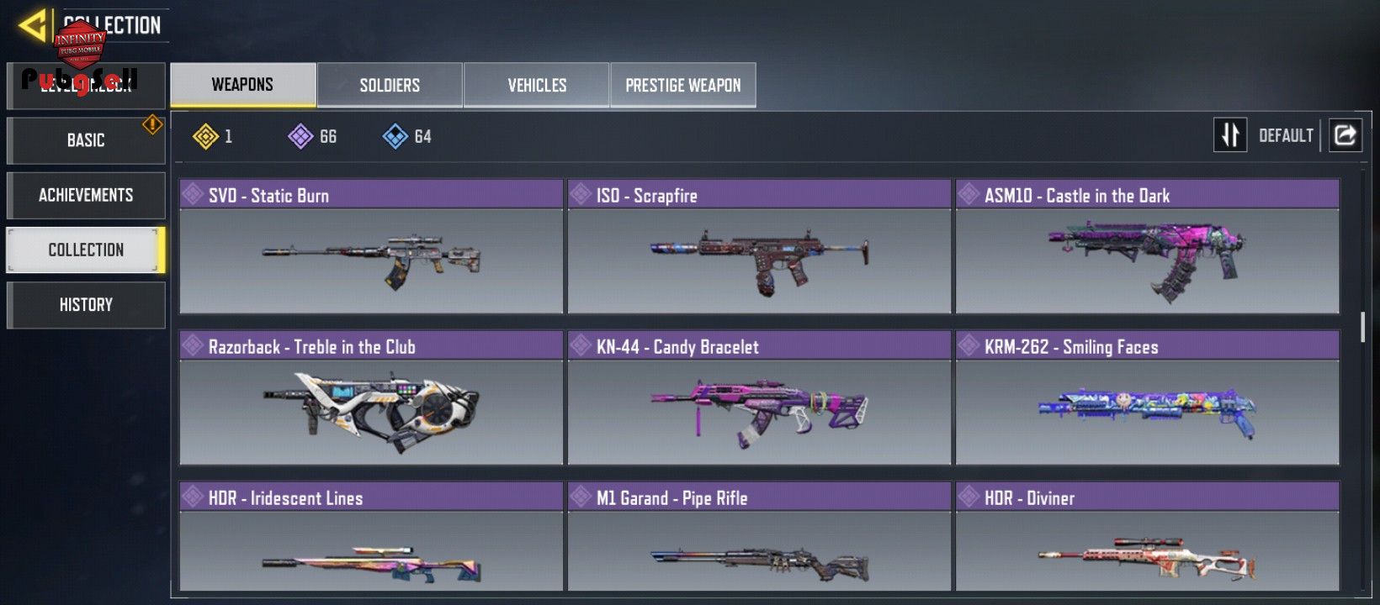Screen dimensions: 1380x605
Task: Open the DEFAULT sort dropdown
Action: 1286,136
